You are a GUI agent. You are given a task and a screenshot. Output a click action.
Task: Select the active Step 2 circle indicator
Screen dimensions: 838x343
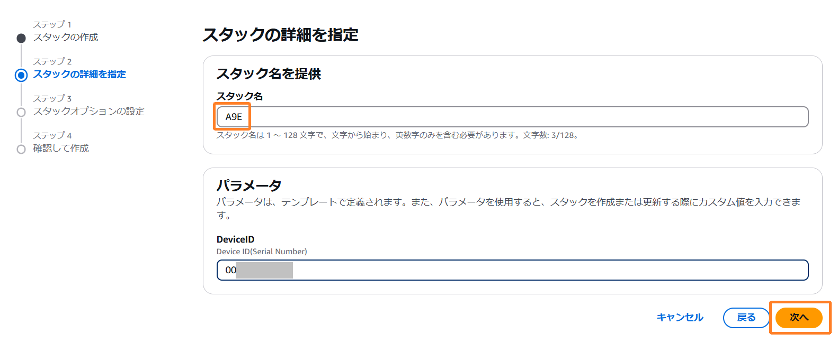pyautogui.click(x=21, y=75)
